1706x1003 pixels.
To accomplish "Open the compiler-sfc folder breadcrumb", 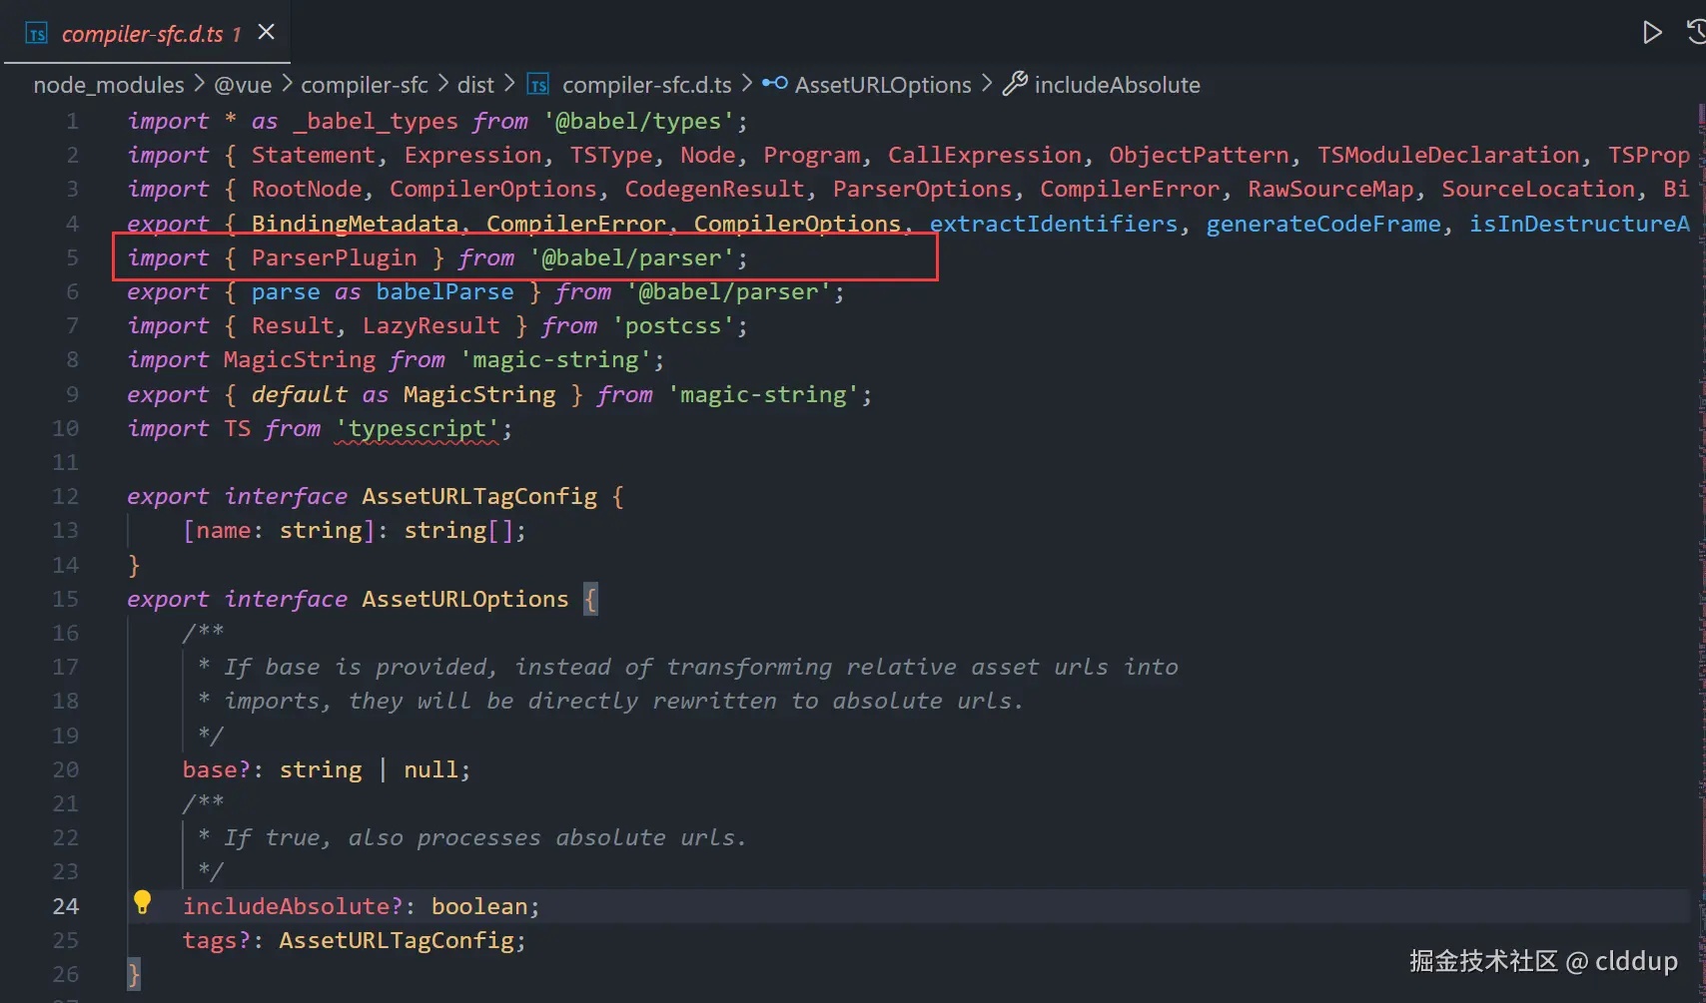I will point(365,85).
